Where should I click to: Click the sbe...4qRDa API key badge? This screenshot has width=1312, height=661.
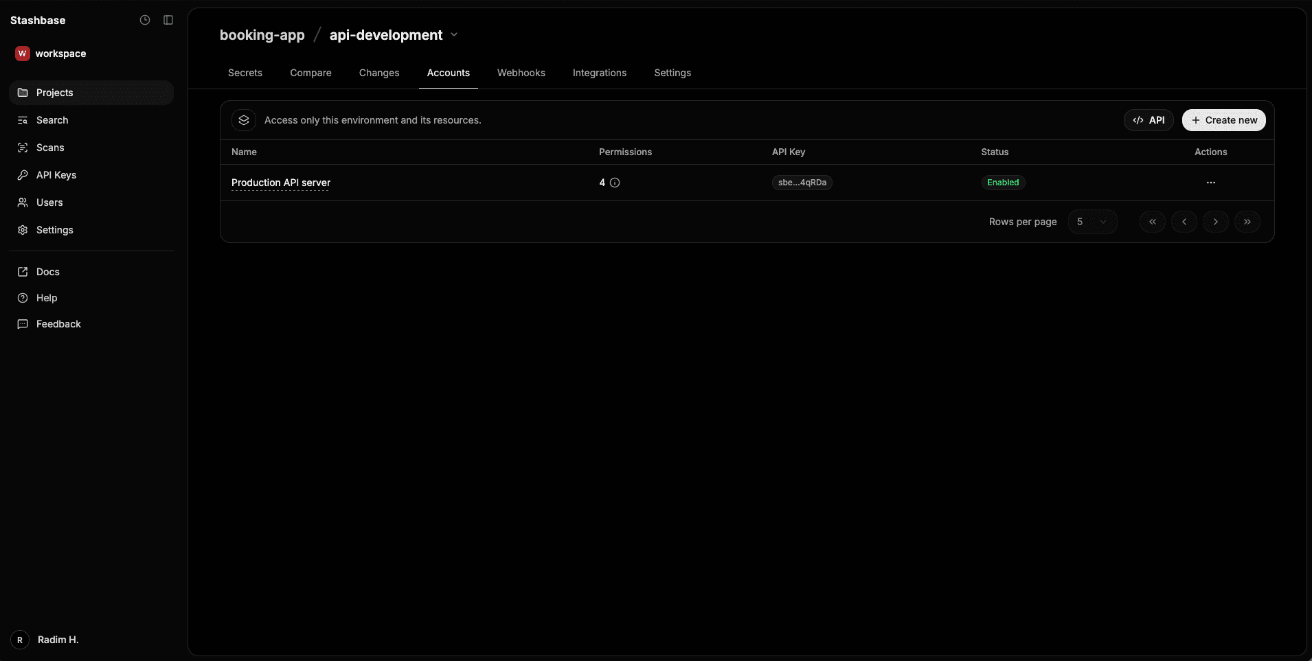(802, 183)
